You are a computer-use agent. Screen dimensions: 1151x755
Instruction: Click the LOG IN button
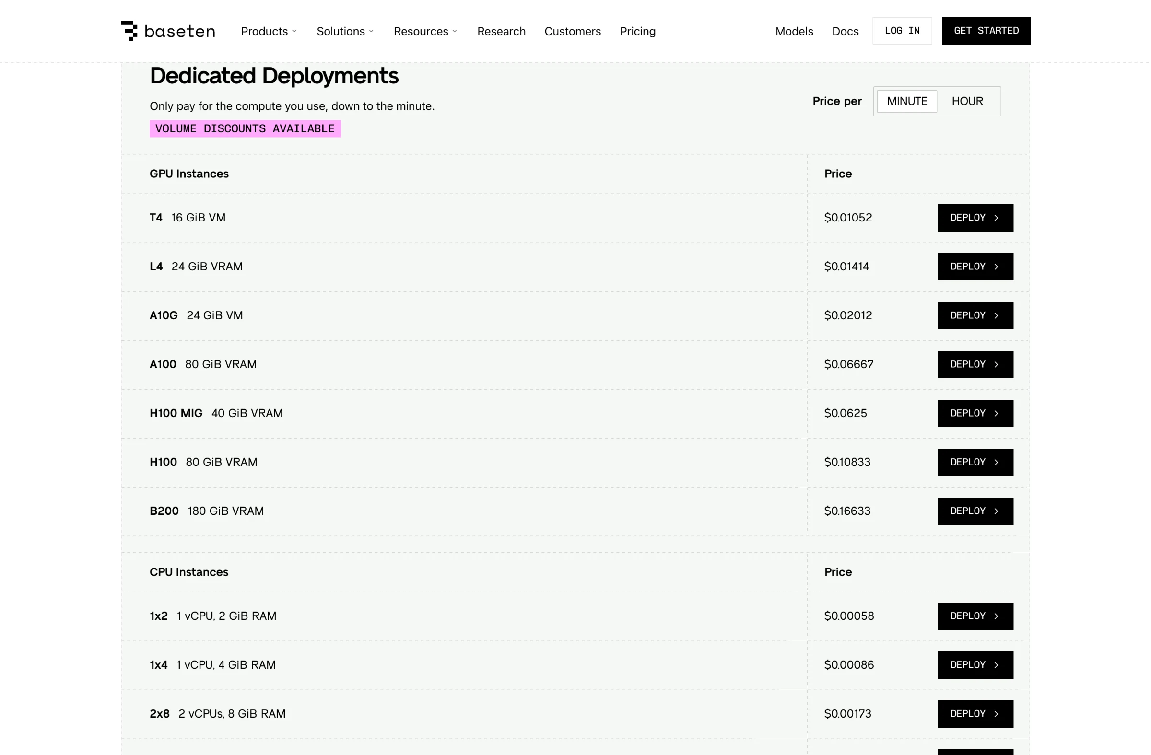(x=902, y=31)
